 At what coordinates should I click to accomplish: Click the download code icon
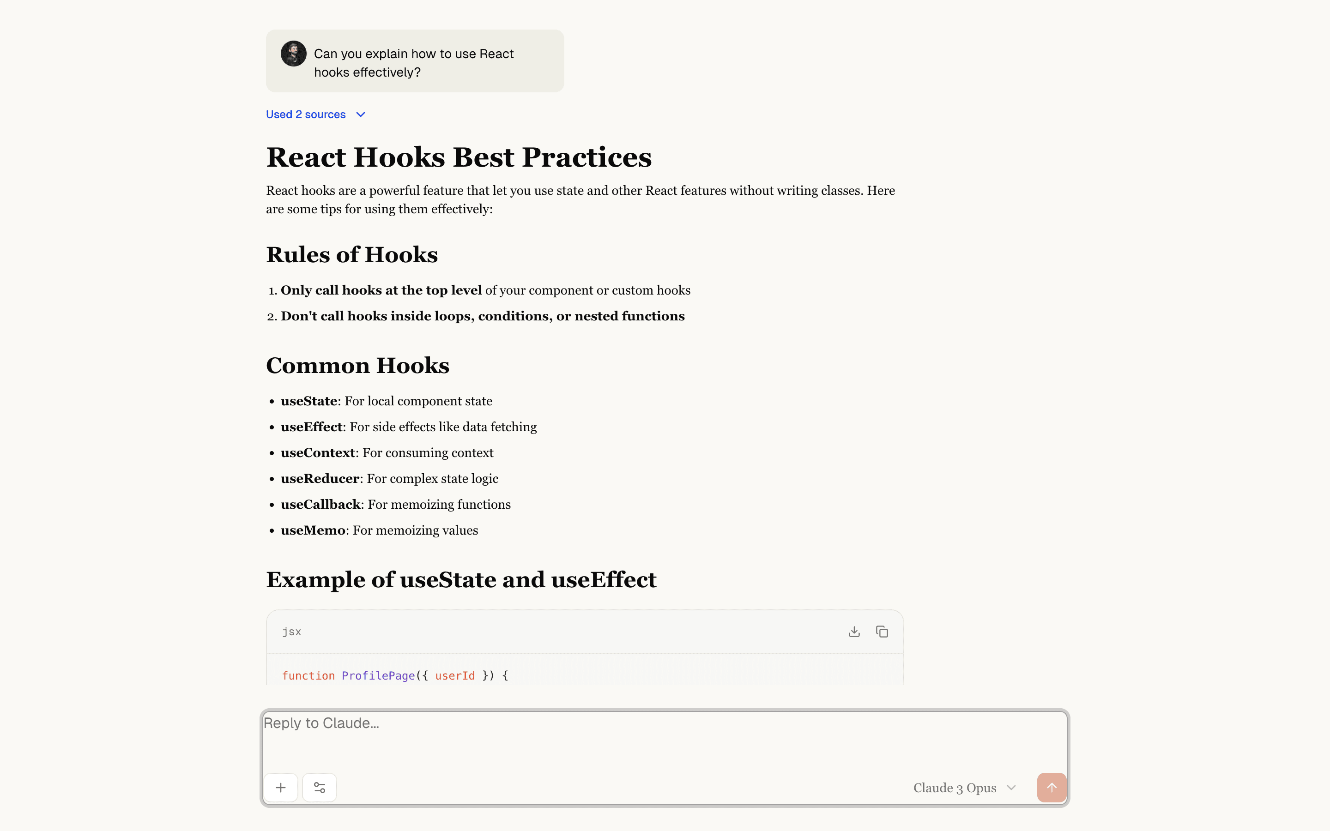coord(853,632)
